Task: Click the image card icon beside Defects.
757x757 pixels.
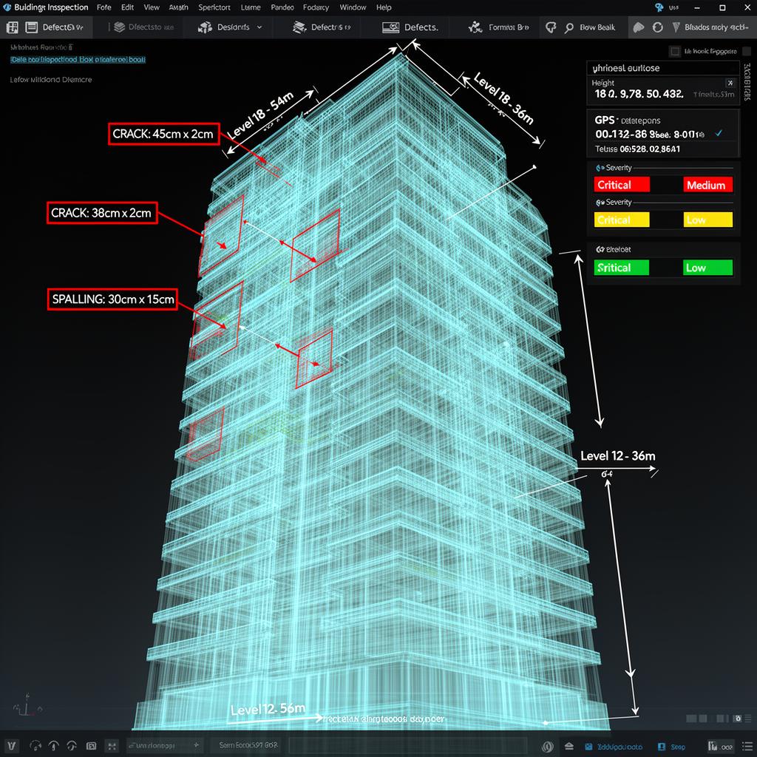Action: pyautogui.click(x=390, y=27)
